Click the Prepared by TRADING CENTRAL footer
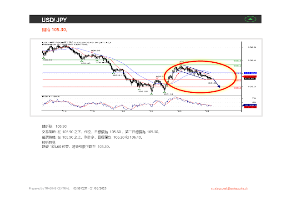 (49, 188)
